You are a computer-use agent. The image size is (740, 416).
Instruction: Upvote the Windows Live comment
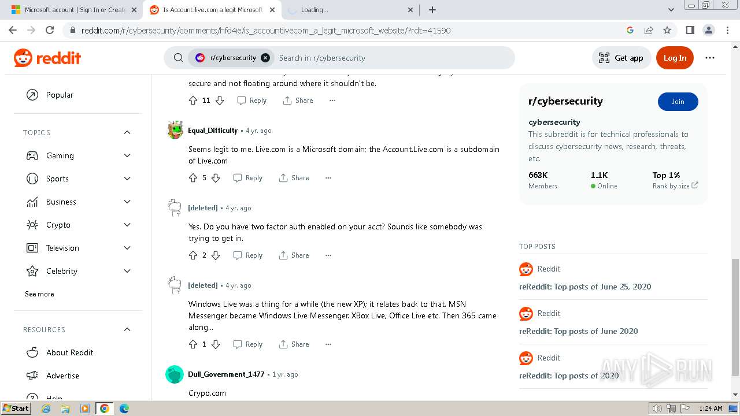coord(193,344)
